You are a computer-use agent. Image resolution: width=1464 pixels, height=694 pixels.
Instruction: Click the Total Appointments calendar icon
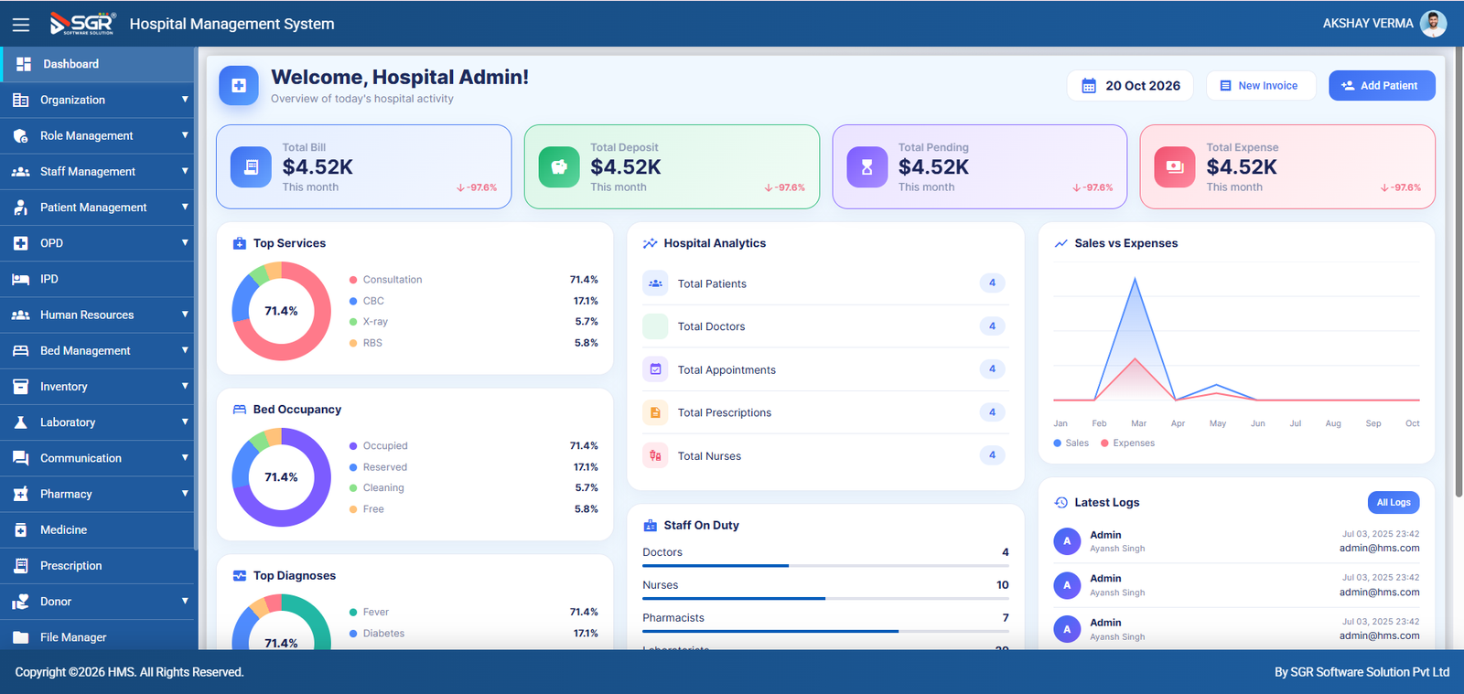coord(655,369)
